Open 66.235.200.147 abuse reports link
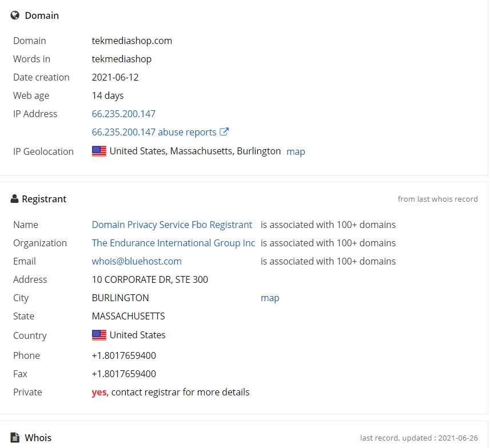 (154, 132)
